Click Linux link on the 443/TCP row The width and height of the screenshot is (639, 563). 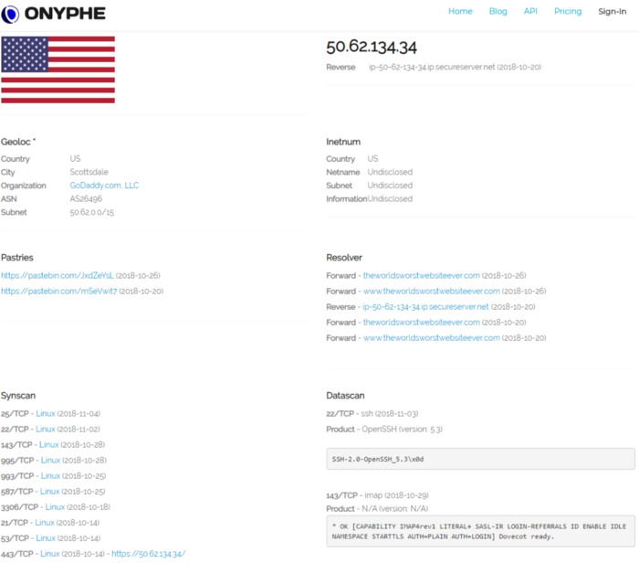click(50, 554)
